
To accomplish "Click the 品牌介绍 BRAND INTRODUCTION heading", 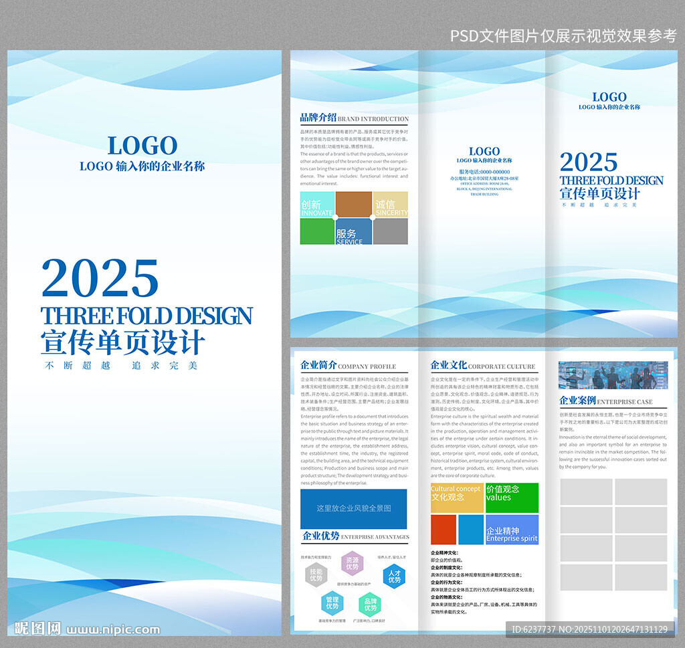I will pyautogui.click(x=355, y=118).
